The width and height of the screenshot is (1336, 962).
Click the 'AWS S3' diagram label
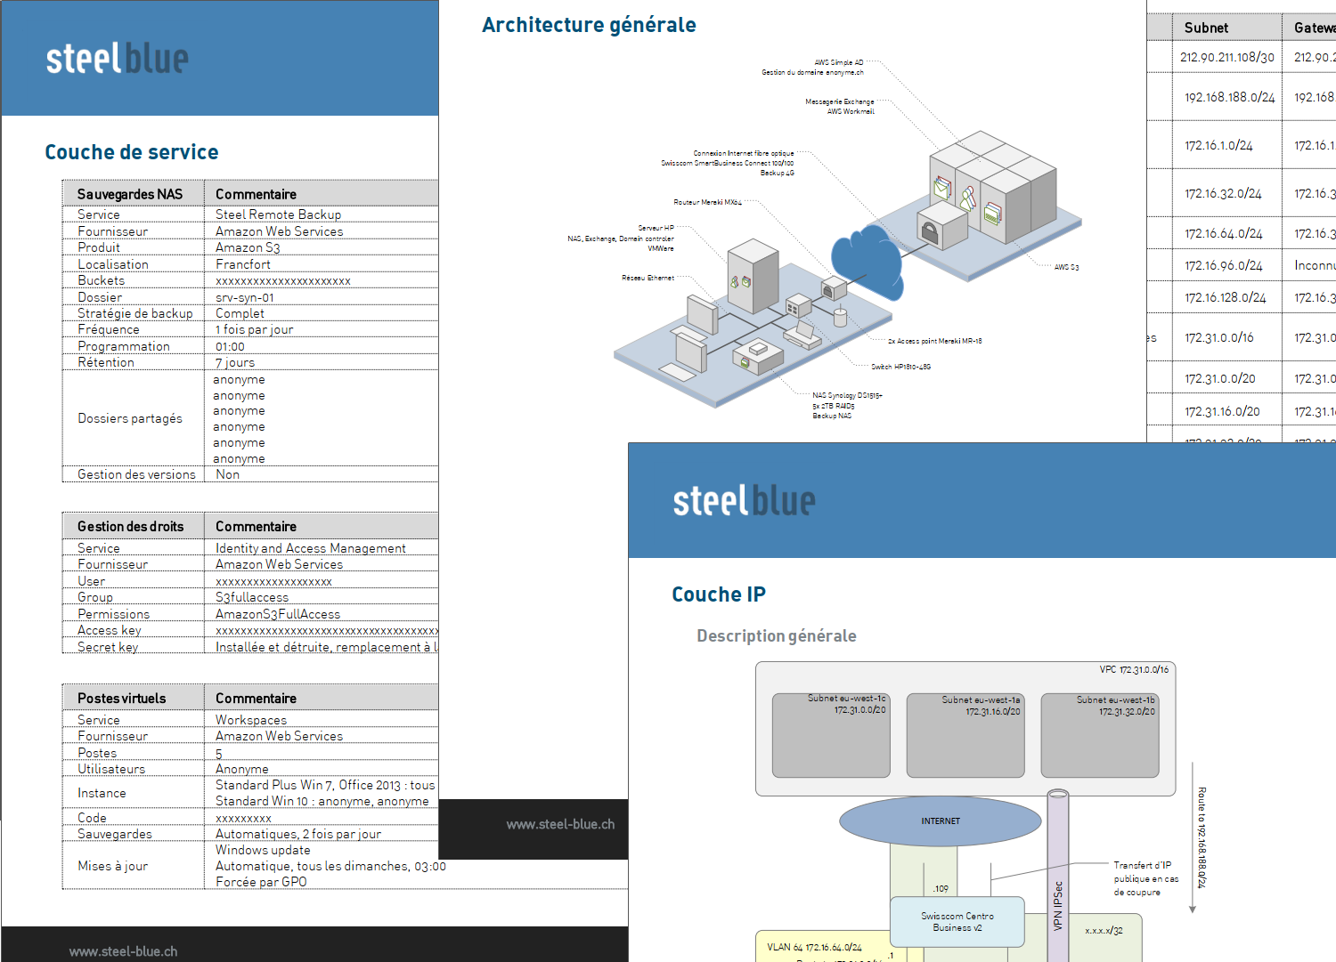(1066, 267)
